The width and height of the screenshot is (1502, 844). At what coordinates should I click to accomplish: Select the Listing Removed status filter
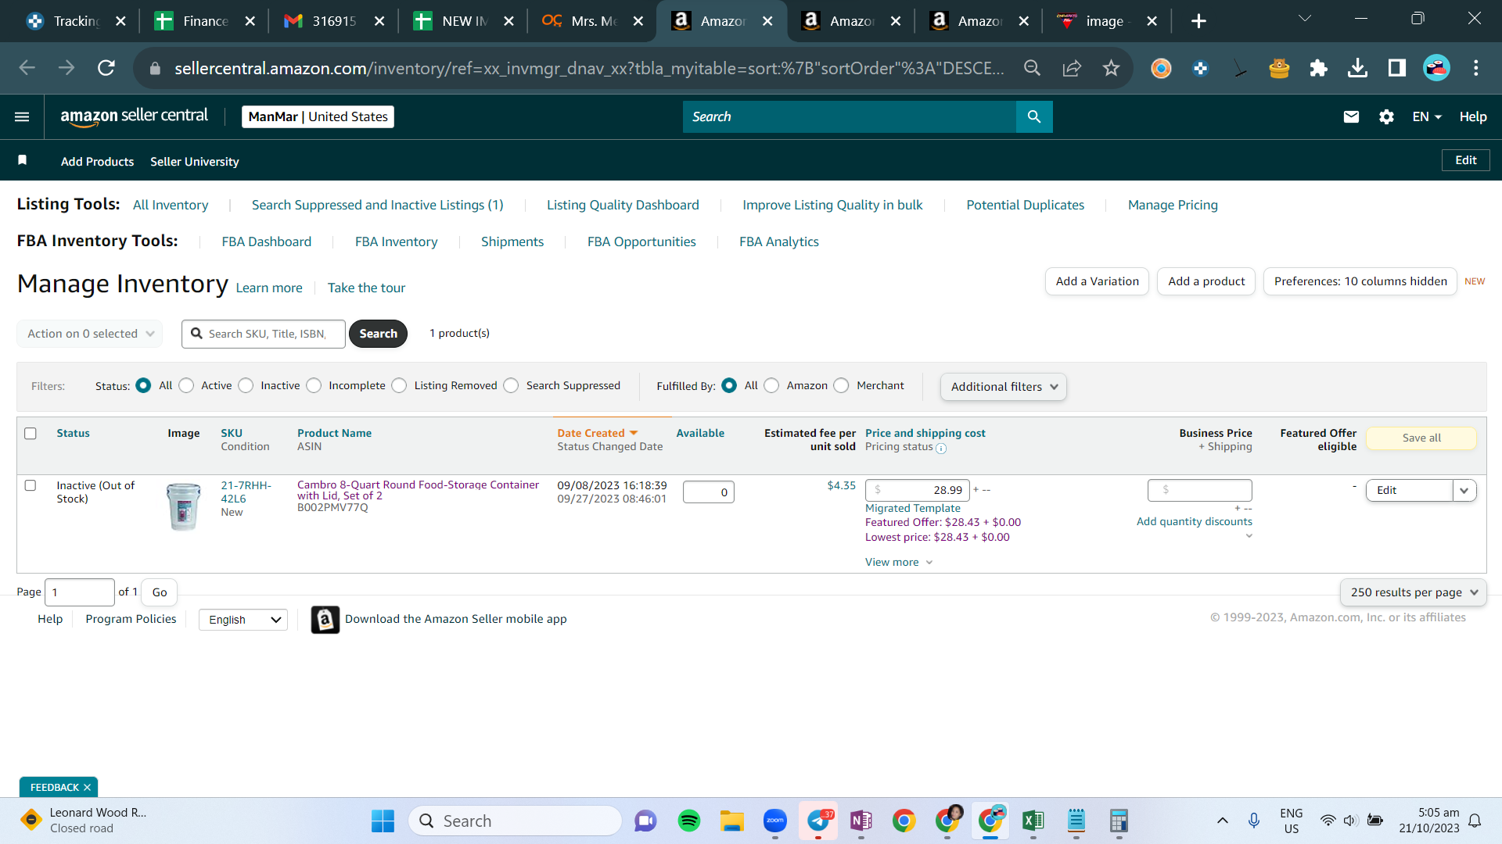point(399,385)
